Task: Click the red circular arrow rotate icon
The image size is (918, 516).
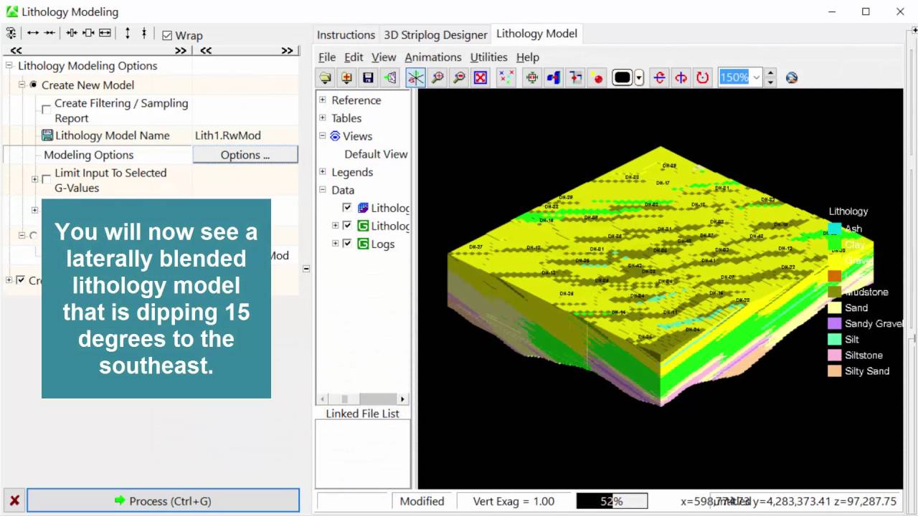Action: point(703,77)
